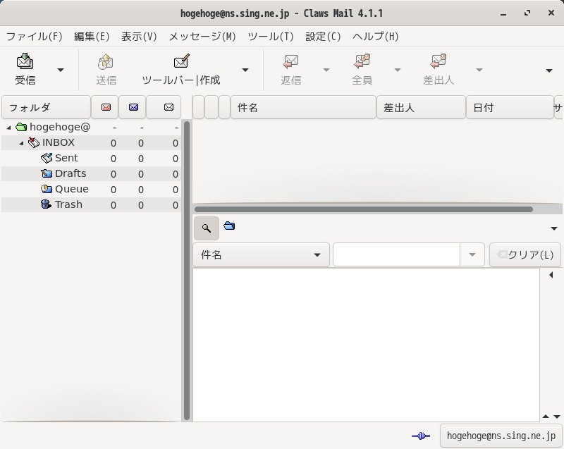Click the network connection plug icon in status bar
The height and width of the screenshot is (449, 564).
420,436
